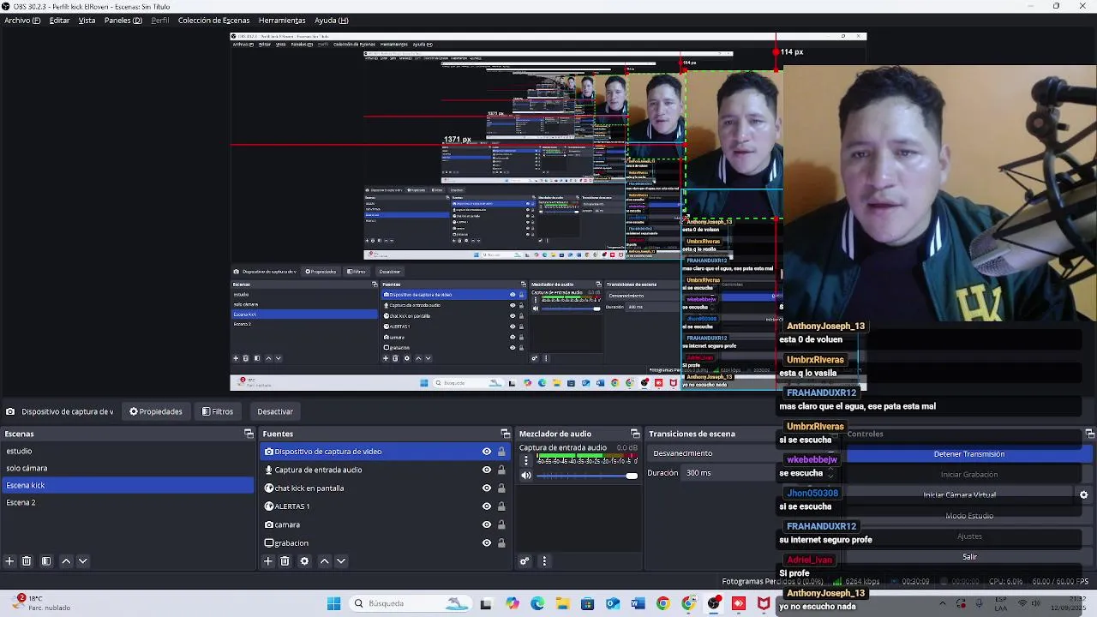Toggle lock on camara source
The image size is (1097, 617).
(x=501, y=524)
